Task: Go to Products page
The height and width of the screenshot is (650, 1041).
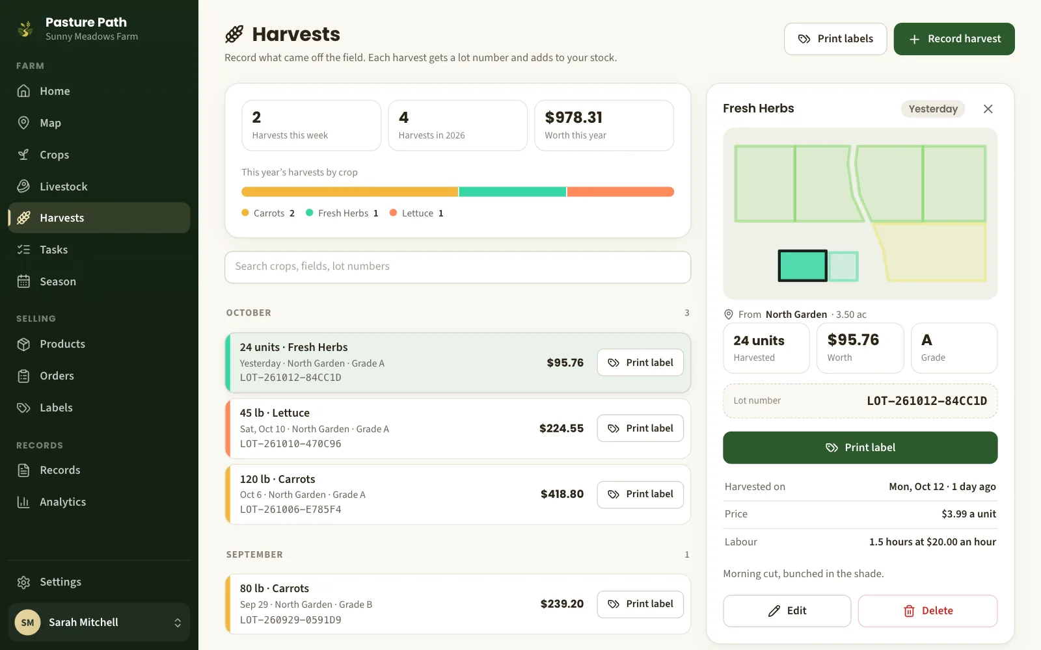Action: 99,344
